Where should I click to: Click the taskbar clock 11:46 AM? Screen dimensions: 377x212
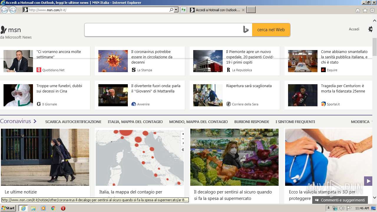(x=362, y=208)
